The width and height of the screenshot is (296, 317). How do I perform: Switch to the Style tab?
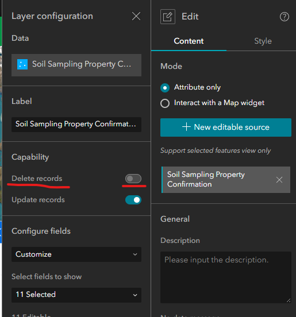[x=263, y=41]
